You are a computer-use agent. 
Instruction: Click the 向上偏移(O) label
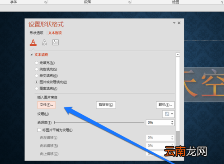click(x=49, y=154)
